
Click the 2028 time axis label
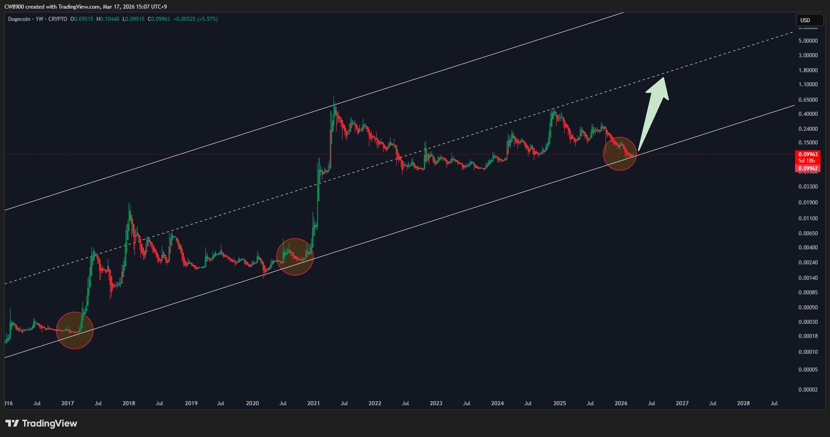click(x=744, y=403)
